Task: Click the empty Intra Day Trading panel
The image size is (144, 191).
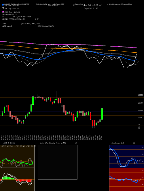Action: (58, 162)
